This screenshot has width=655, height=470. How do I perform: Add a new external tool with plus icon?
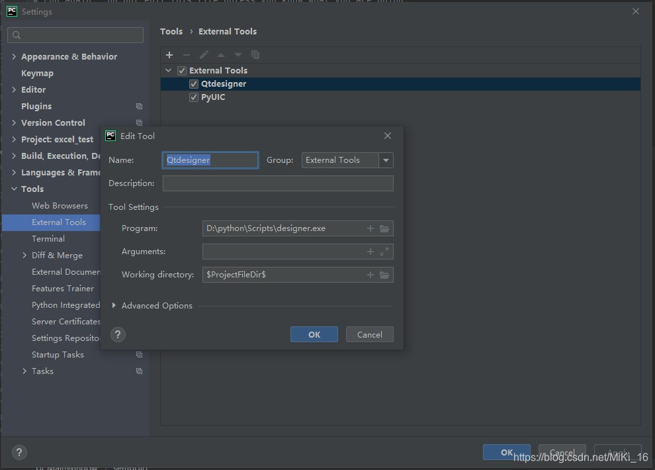[169, 55]
